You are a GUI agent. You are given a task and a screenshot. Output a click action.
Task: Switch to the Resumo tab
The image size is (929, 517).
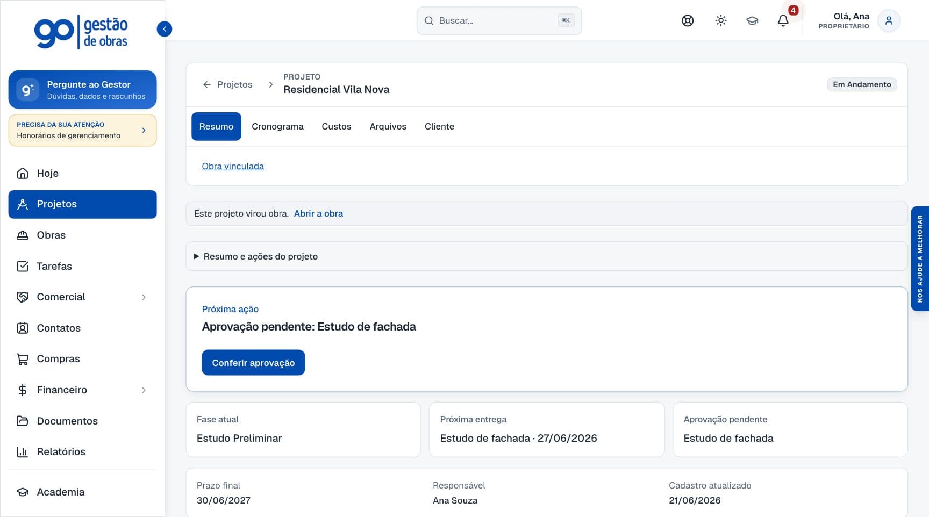(x=216, y=126)
